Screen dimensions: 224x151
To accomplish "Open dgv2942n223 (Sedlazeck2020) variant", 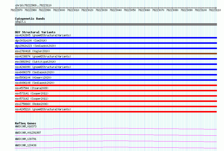I will click(x=35, y=46).
